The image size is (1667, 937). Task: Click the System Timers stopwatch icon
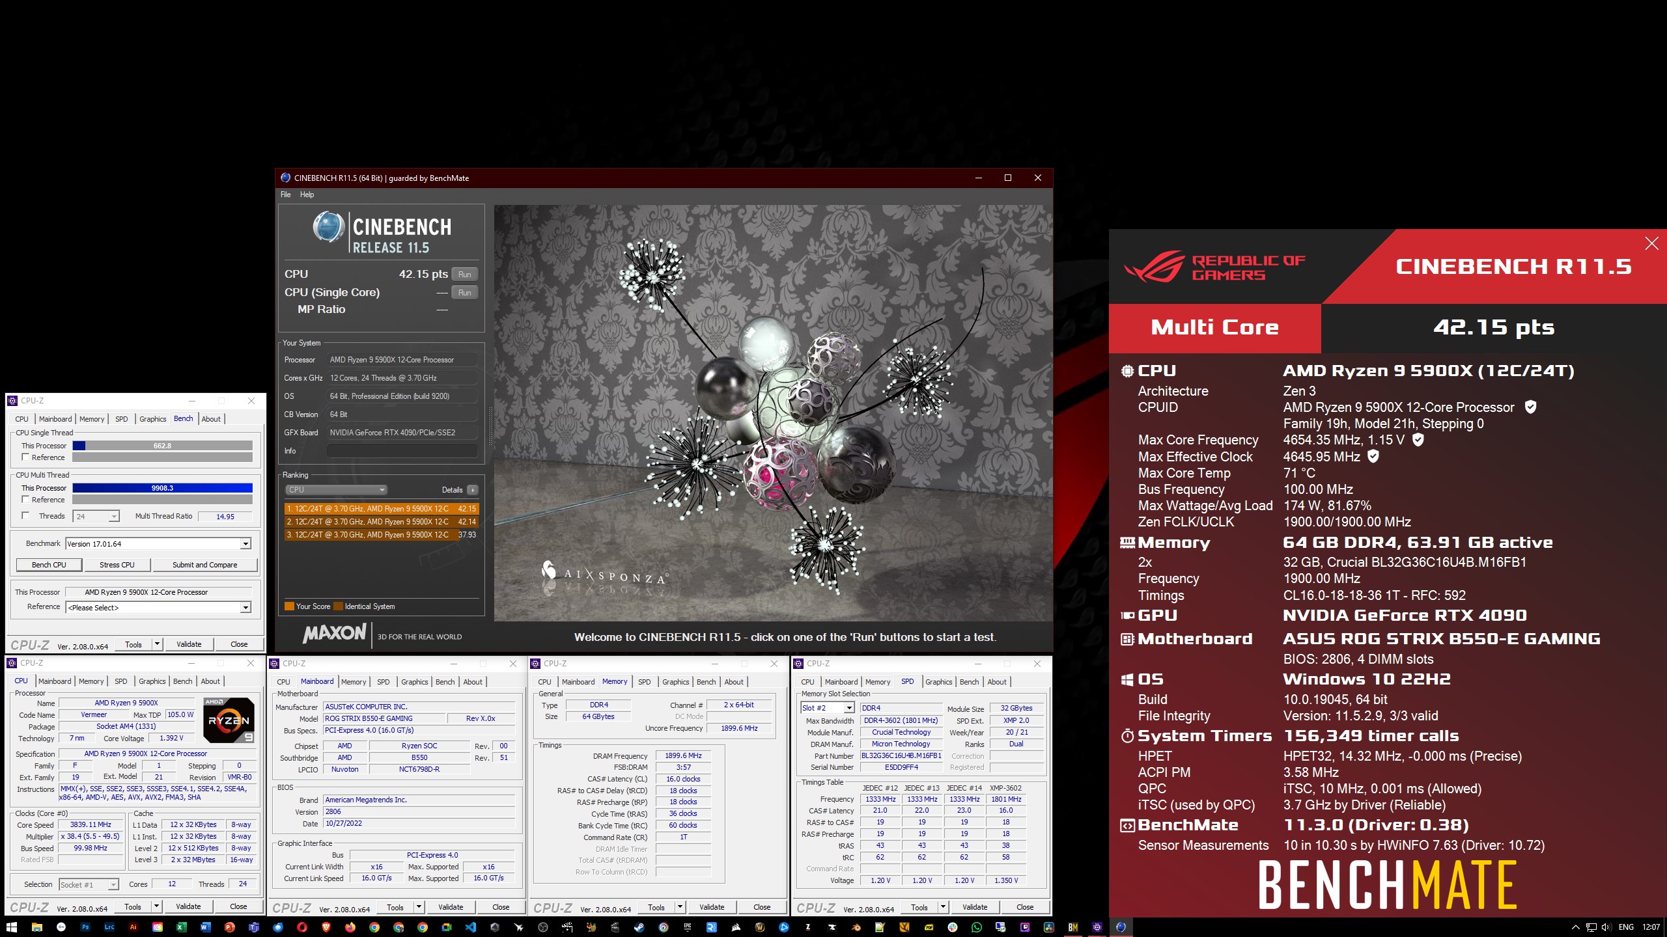pyautogui.click(x=1127, y=736)
